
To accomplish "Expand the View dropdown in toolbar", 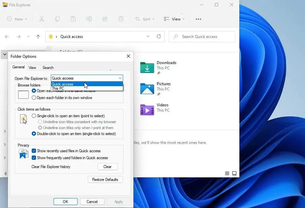I will pos(174,19).
